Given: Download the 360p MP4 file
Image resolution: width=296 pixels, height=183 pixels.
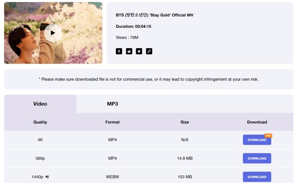Looking at the screenshot, I should (x=257, y=159).
